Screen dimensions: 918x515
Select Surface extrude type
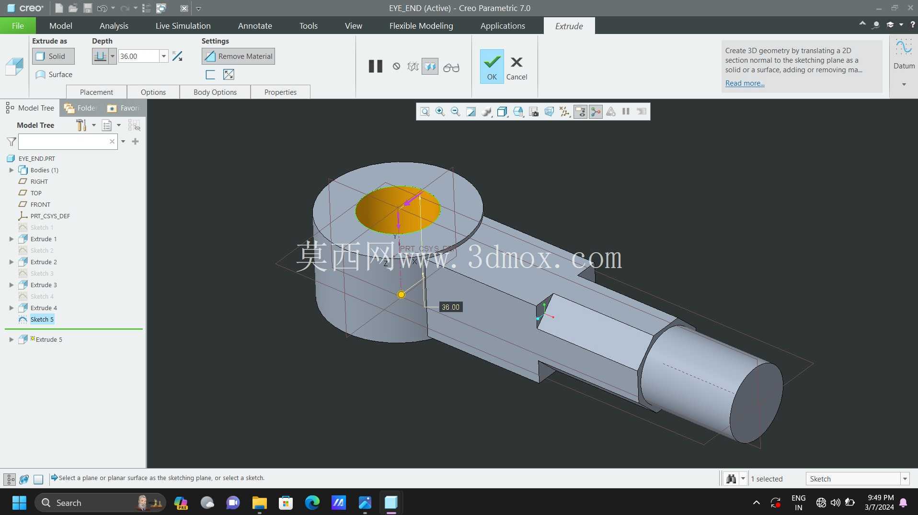[54, 74]
